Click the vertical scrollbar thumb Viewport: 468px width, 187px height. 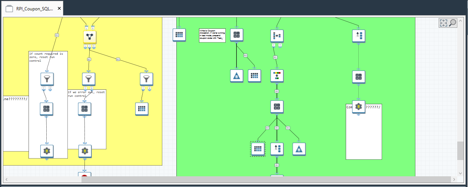(460, 150)
